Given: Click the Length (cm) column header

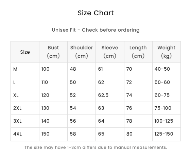Looking at the screenshot, I should 138,52.
